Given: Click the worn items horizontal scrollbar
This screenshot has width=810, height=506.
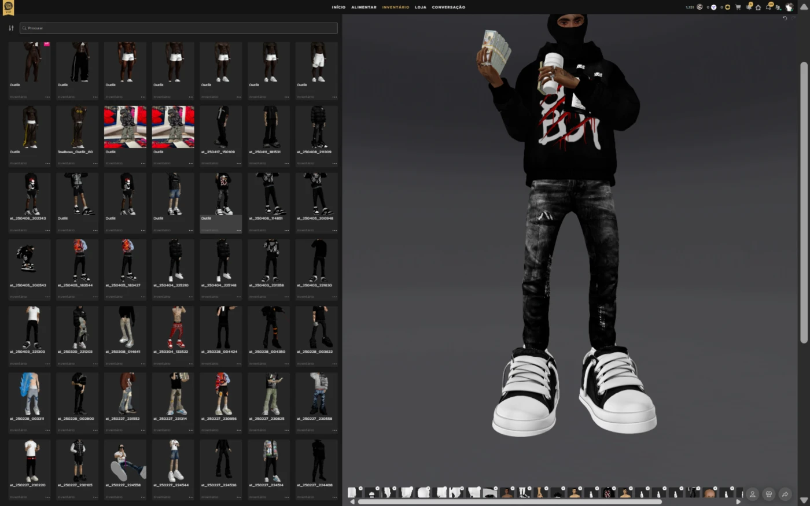Looking at the screenshot, I should 509,501.
